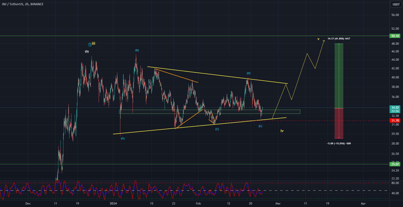Image resolution: width=403 pixels, height=207 pixels.
Task: Select the (E) wave label
Action: tap(260, 126)
